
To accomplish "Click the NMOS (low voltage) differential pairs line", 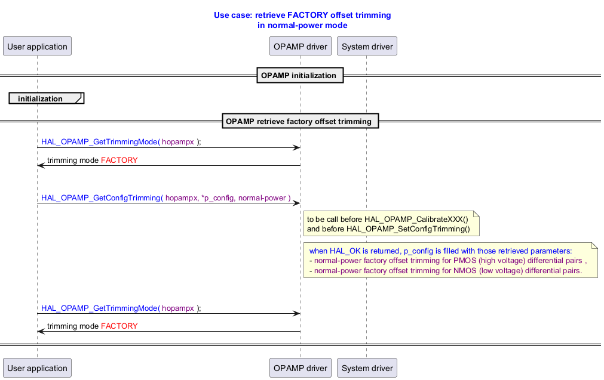I will coord(445,270).
